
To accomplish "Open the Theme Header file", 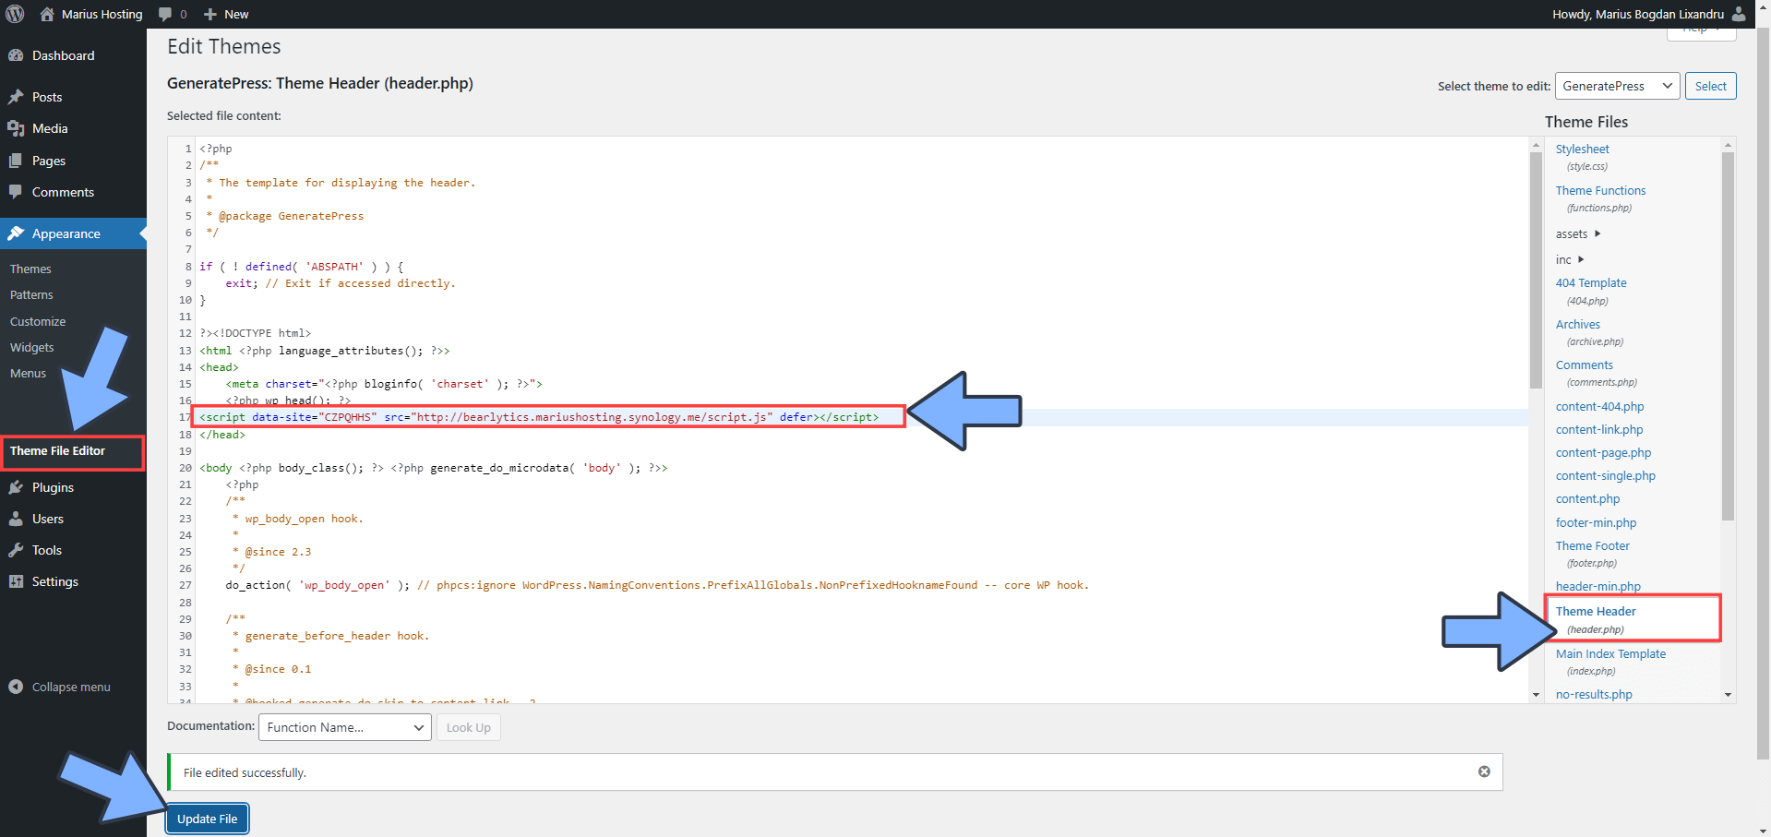I will click(x=1596, y=611).
